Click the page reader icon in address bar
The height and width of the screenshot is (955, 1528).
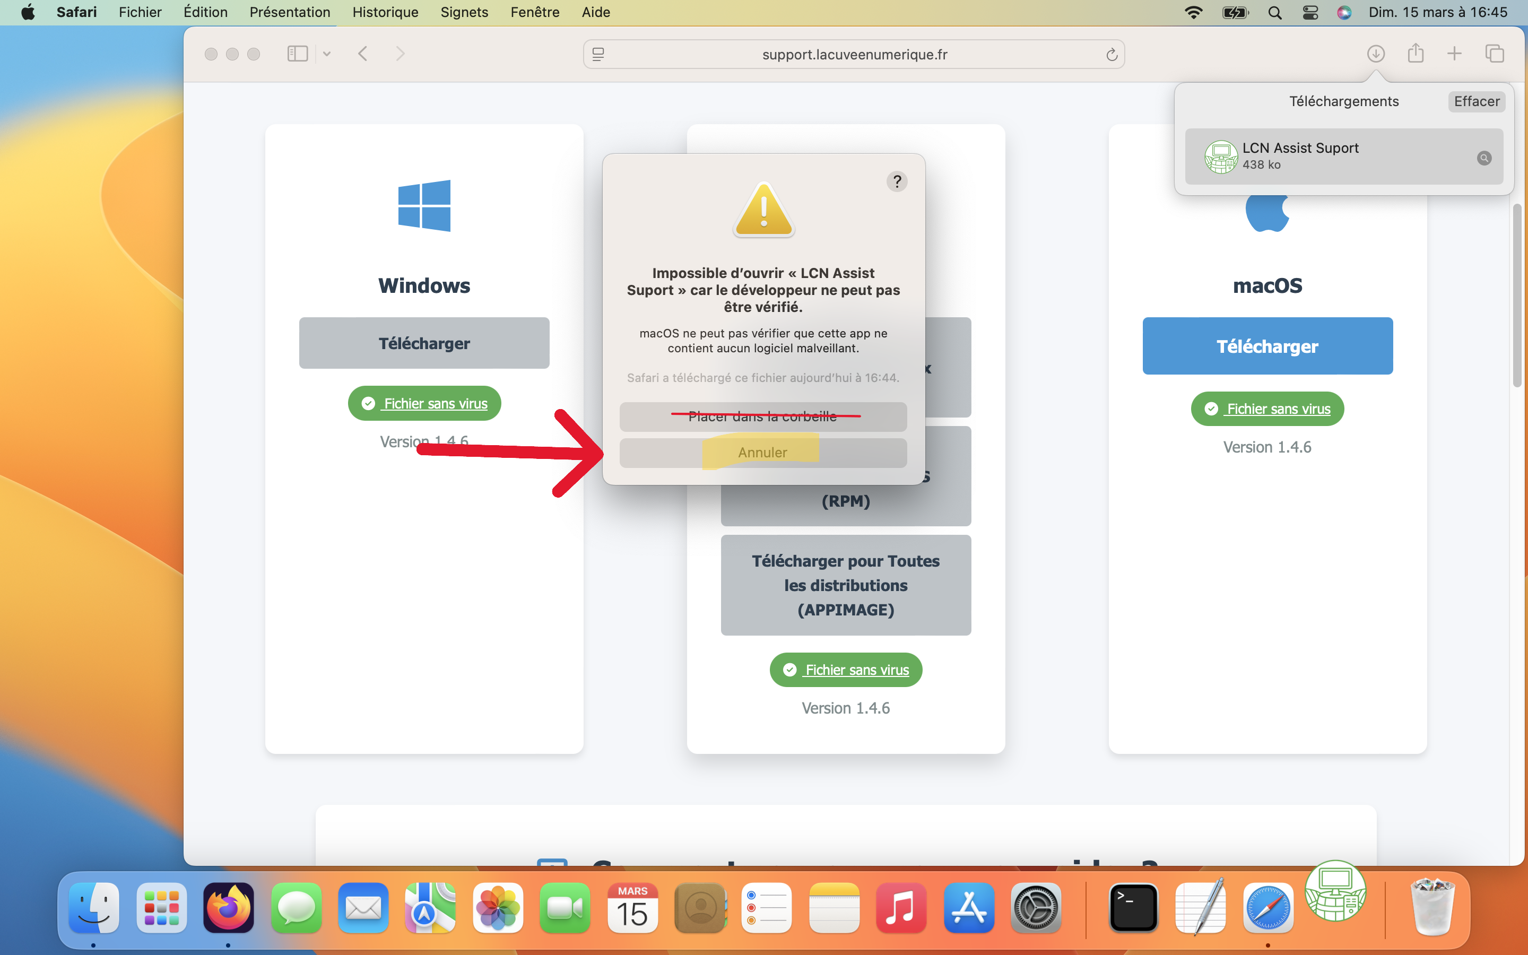(598, 54)
